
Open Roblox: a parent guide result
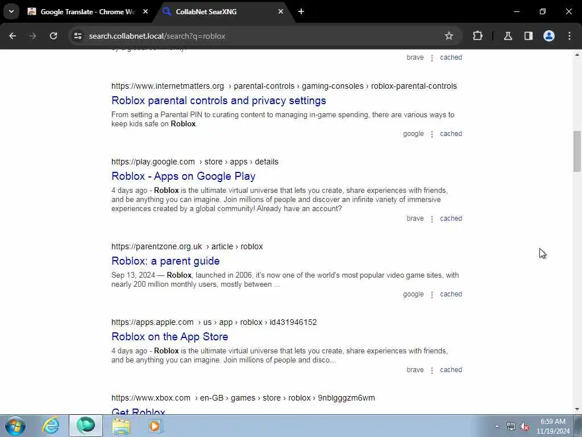165,261
